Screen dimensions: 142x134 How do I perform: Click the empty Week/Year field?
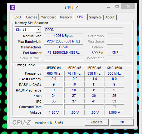coord(115,58)
